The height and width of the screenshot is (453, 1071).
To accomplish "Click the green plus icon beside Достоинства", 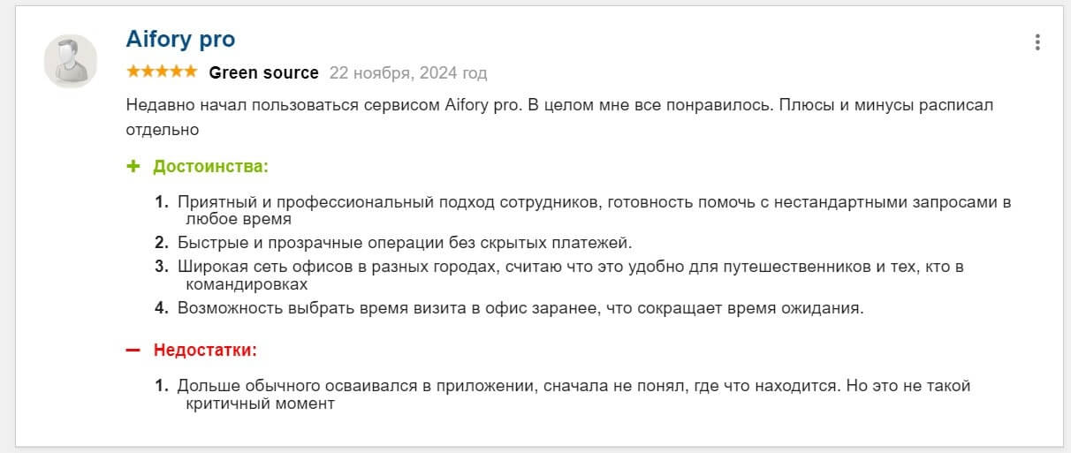I will click(x=133, y=166).
